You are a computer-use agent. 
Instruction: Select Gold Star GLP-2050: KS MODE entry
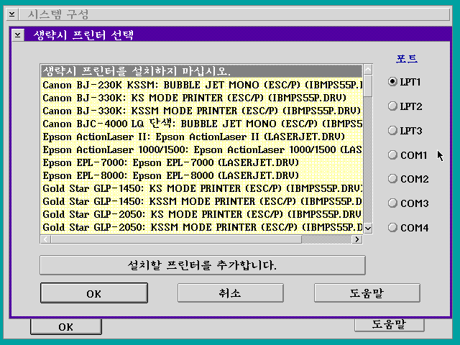pos(201,214)
